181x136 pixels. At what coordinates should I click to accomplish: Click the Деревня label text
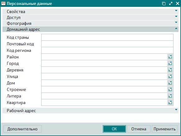pos(15,70)
